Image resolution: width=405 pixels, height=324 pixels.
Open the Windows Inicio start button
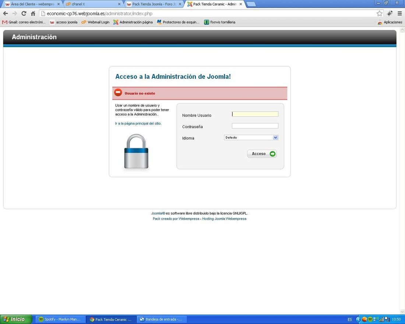16,319
